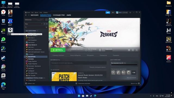The height and width of the screenshot is (98, 174).
Task: Toggle the recent activity clock sort
Action: click(45, 24)
